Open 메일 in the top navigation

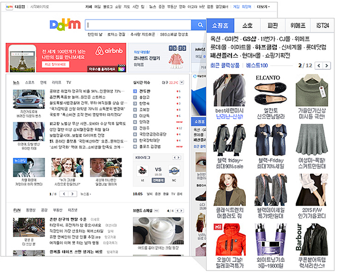(x=97, y=7)
